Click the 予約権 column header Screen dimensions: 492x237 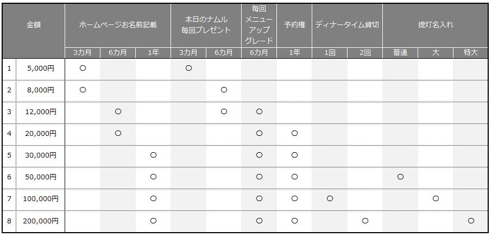tap(294, 25)
